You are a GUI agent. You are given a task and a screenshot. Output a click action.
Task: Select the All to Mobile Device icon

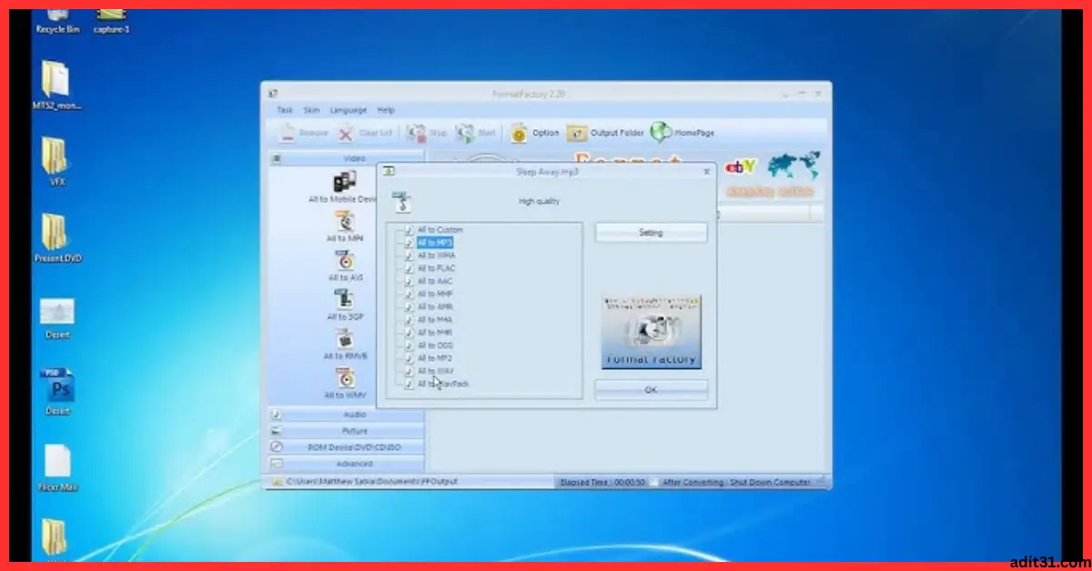(x=345, y=181)
